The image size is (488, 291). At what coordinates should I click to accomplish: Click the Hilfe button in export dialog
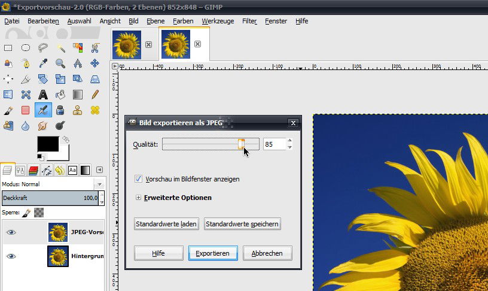158,253
